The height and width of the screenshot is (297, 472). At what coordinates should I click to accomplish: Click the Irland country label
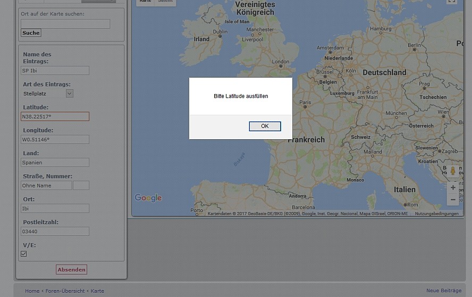pyautogui.click(x=201, y=39)
